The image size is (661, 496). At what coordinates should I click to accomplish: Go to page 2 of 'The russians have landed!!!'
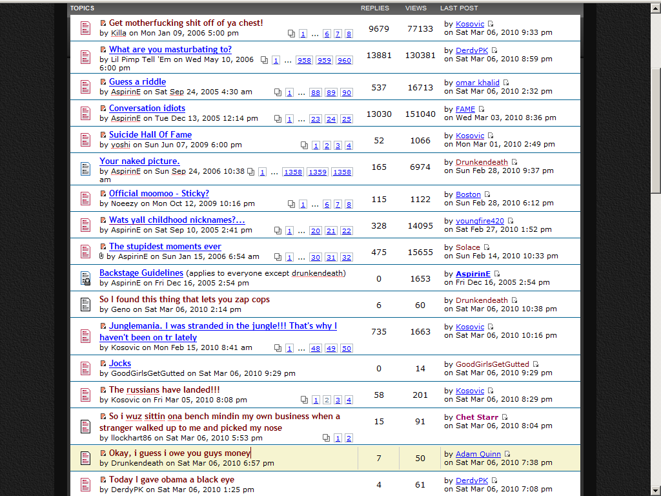point(327,400)
